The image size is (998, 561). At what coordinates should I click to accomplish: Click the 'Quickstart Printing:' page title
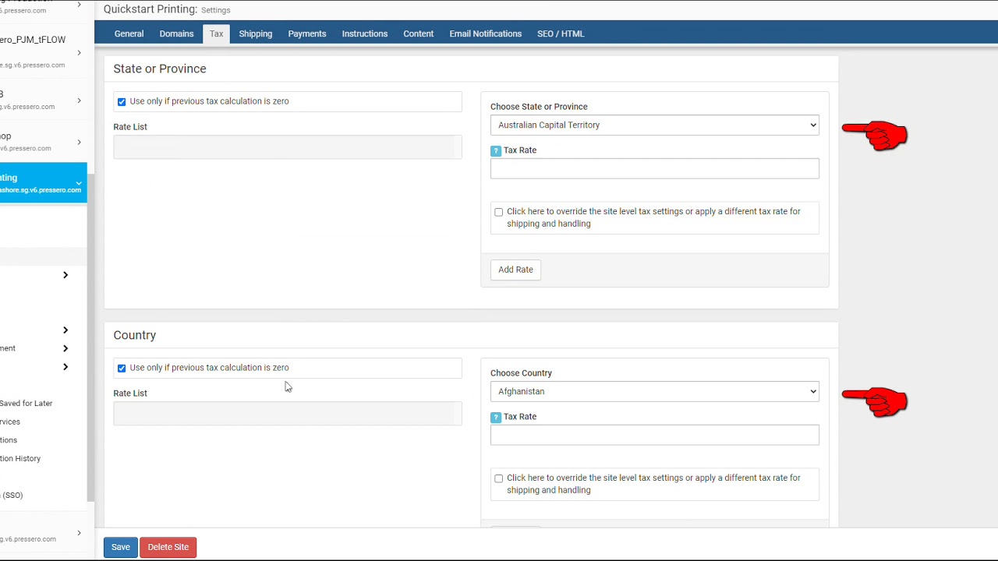150,9
